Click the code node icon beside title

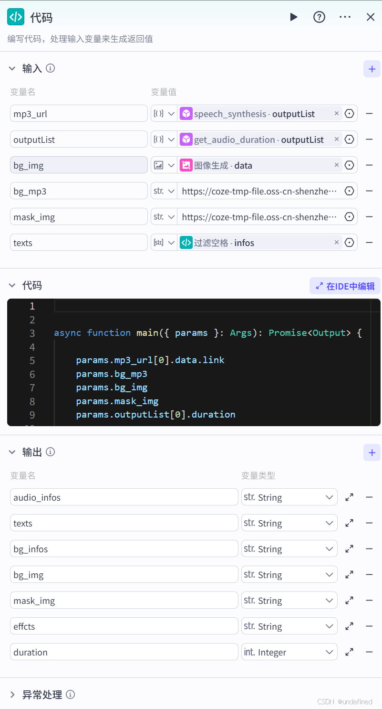tap(16, 17)
